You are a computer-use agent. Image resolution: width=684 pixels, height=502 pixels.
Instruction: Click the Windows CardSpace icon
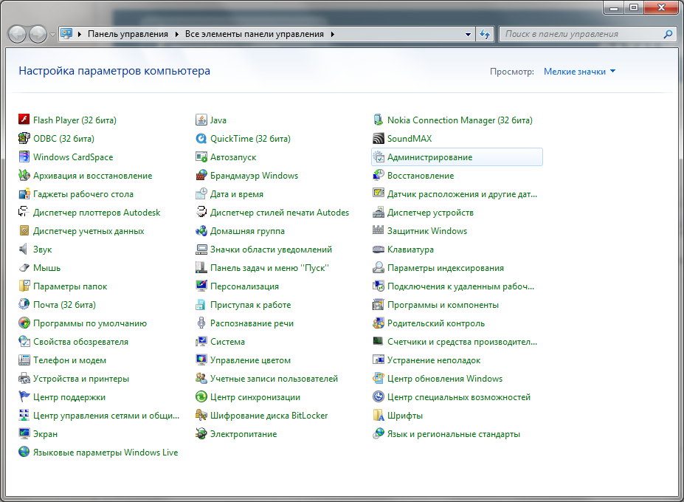24,157
